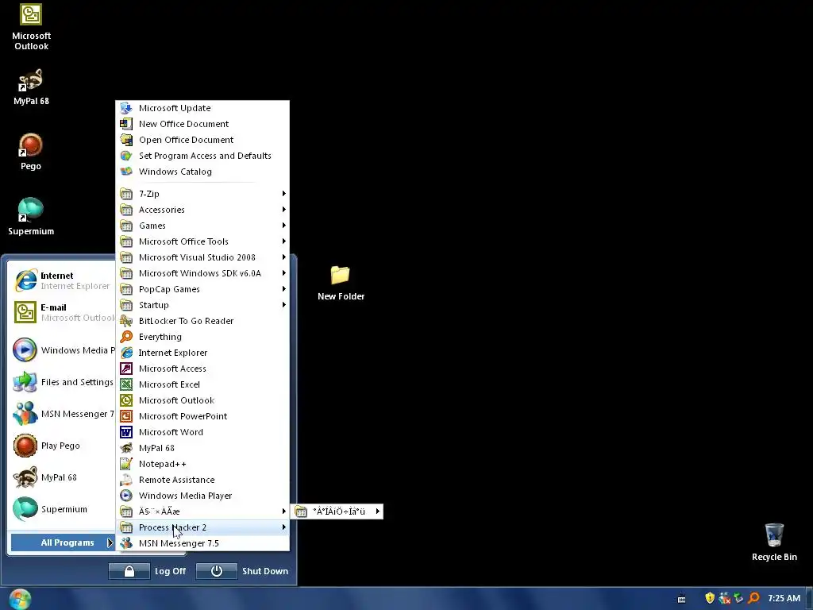Viewport: 813px width, 610px height.
Task: Expand the 7-Zip folder submenu
Action: coord(202,194)
